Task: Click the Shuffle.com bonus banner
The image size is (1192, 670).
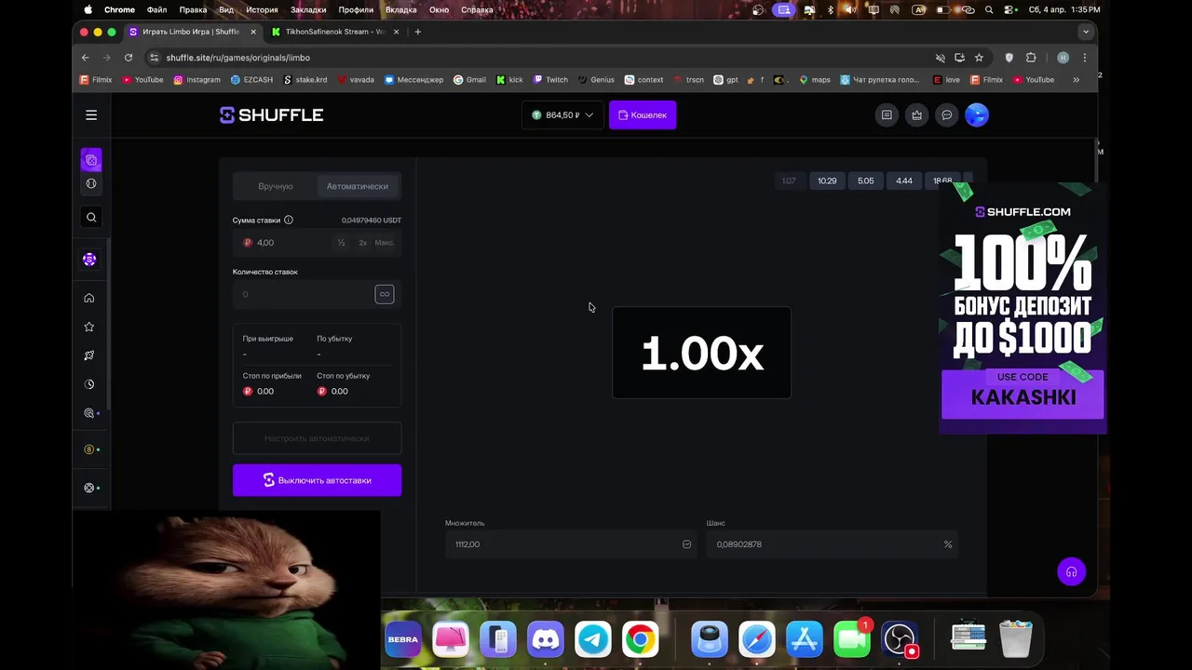Action: pos(1023,309)
